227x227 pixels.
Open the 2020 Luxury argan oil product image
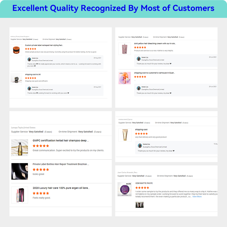(20, 195)
